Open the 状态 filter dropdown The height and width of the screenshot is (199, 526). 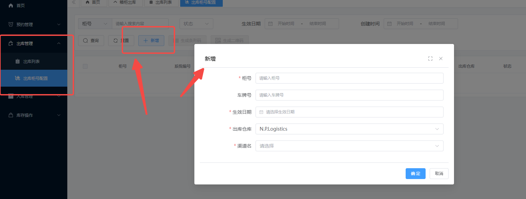(196, 24)
